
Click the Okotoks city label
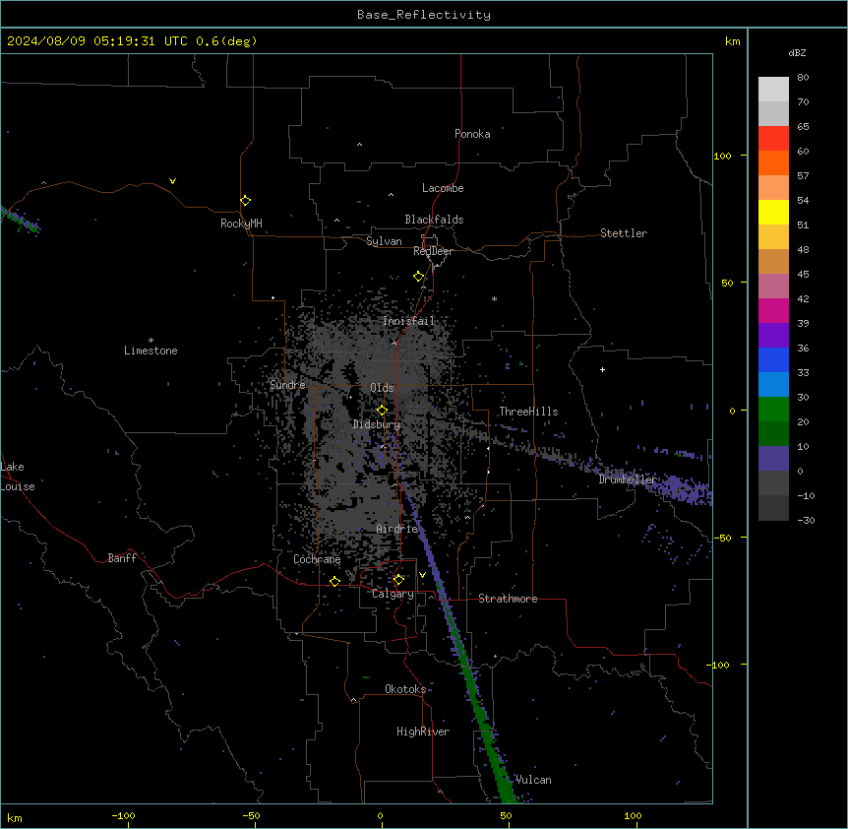[x=405, y=689]
